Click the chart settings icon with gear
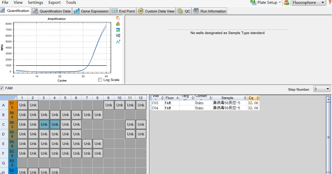 pyautogui.click(x=118, y=24)
